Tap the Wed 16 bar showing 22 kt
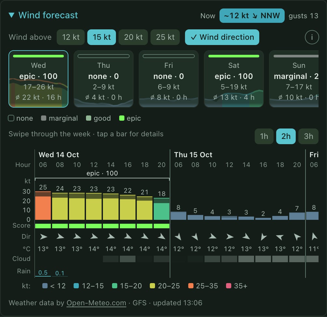The height and width of the screenshot is (317, 327). (128, 207)
